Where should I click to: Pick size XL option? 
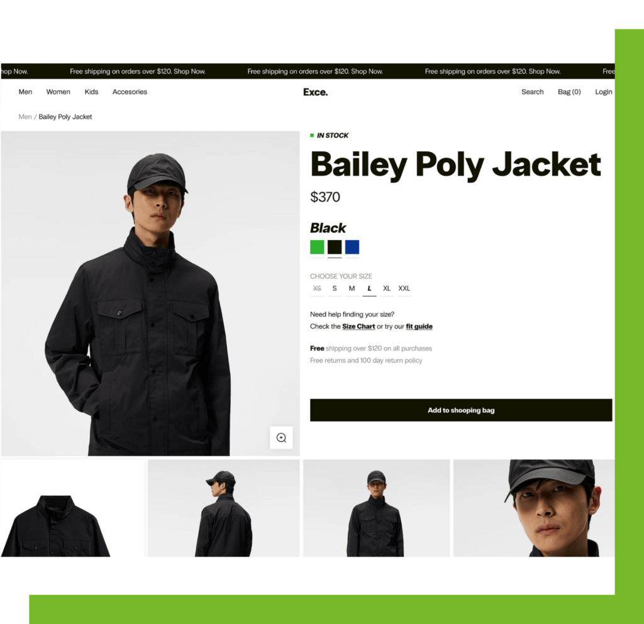pos(387,288)
